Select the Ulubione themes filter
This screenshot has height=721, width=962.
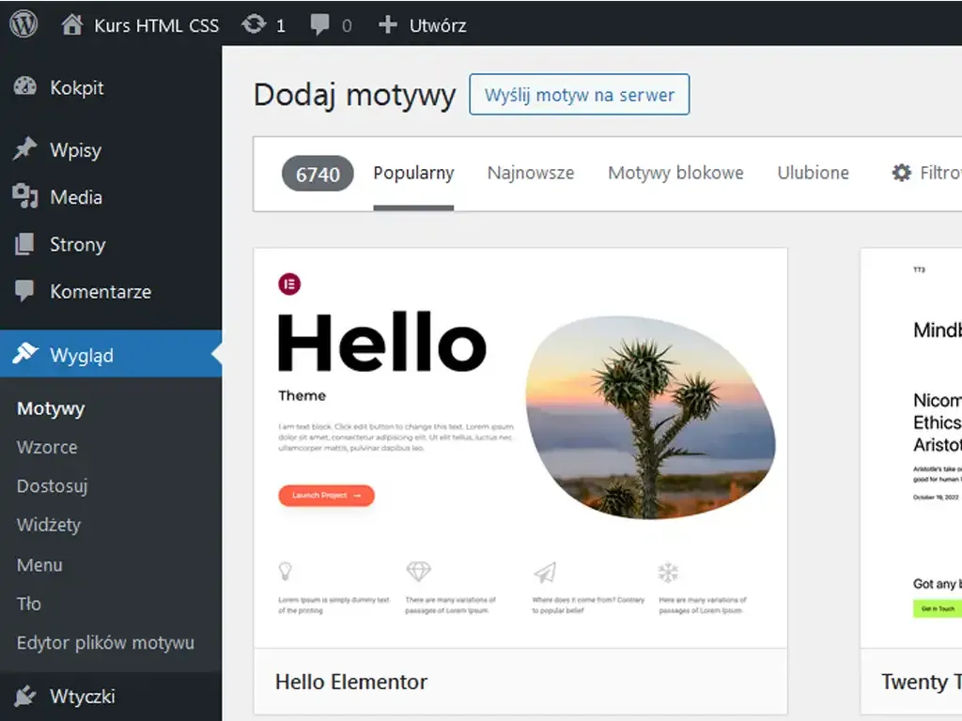click(x=812, y=173)
